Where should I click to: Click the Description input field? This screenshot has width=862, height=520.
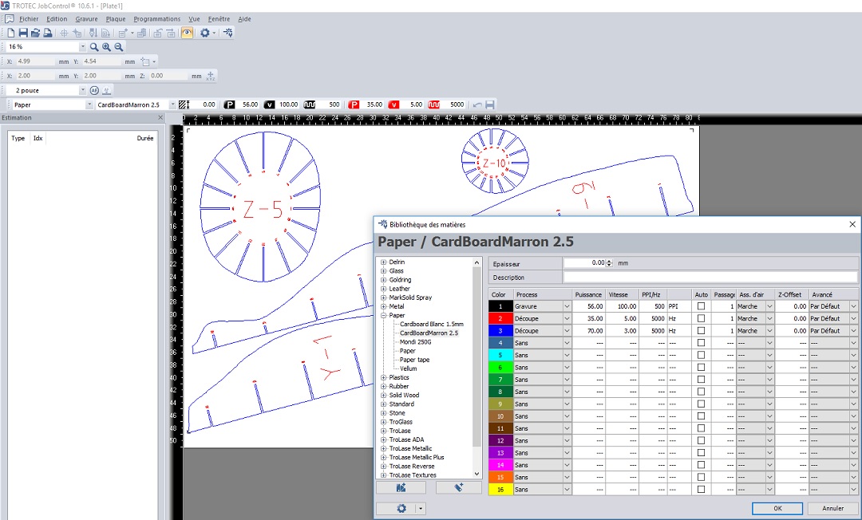coord(710,278)
